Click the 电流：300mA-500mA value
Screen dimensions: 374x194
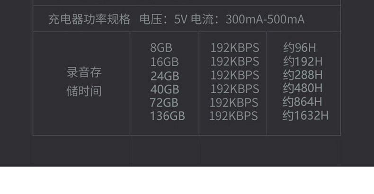pos(248,19)
